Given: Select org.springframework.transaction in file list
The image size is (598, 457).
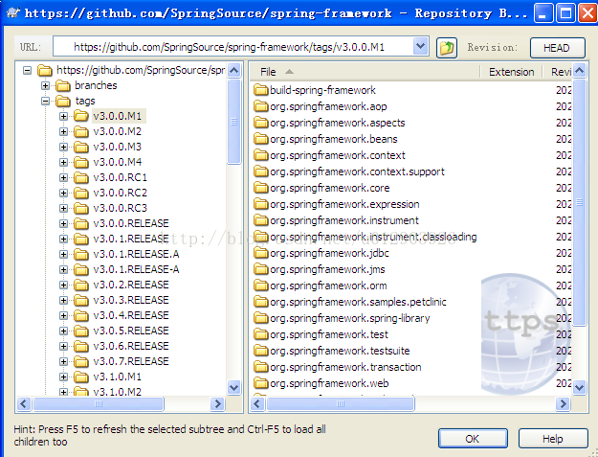Looking at the screenshot, I should 346,367.
